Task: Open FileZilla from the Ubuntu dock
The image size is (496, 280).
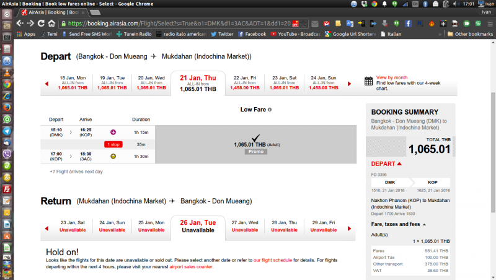Action: point(7,190)
